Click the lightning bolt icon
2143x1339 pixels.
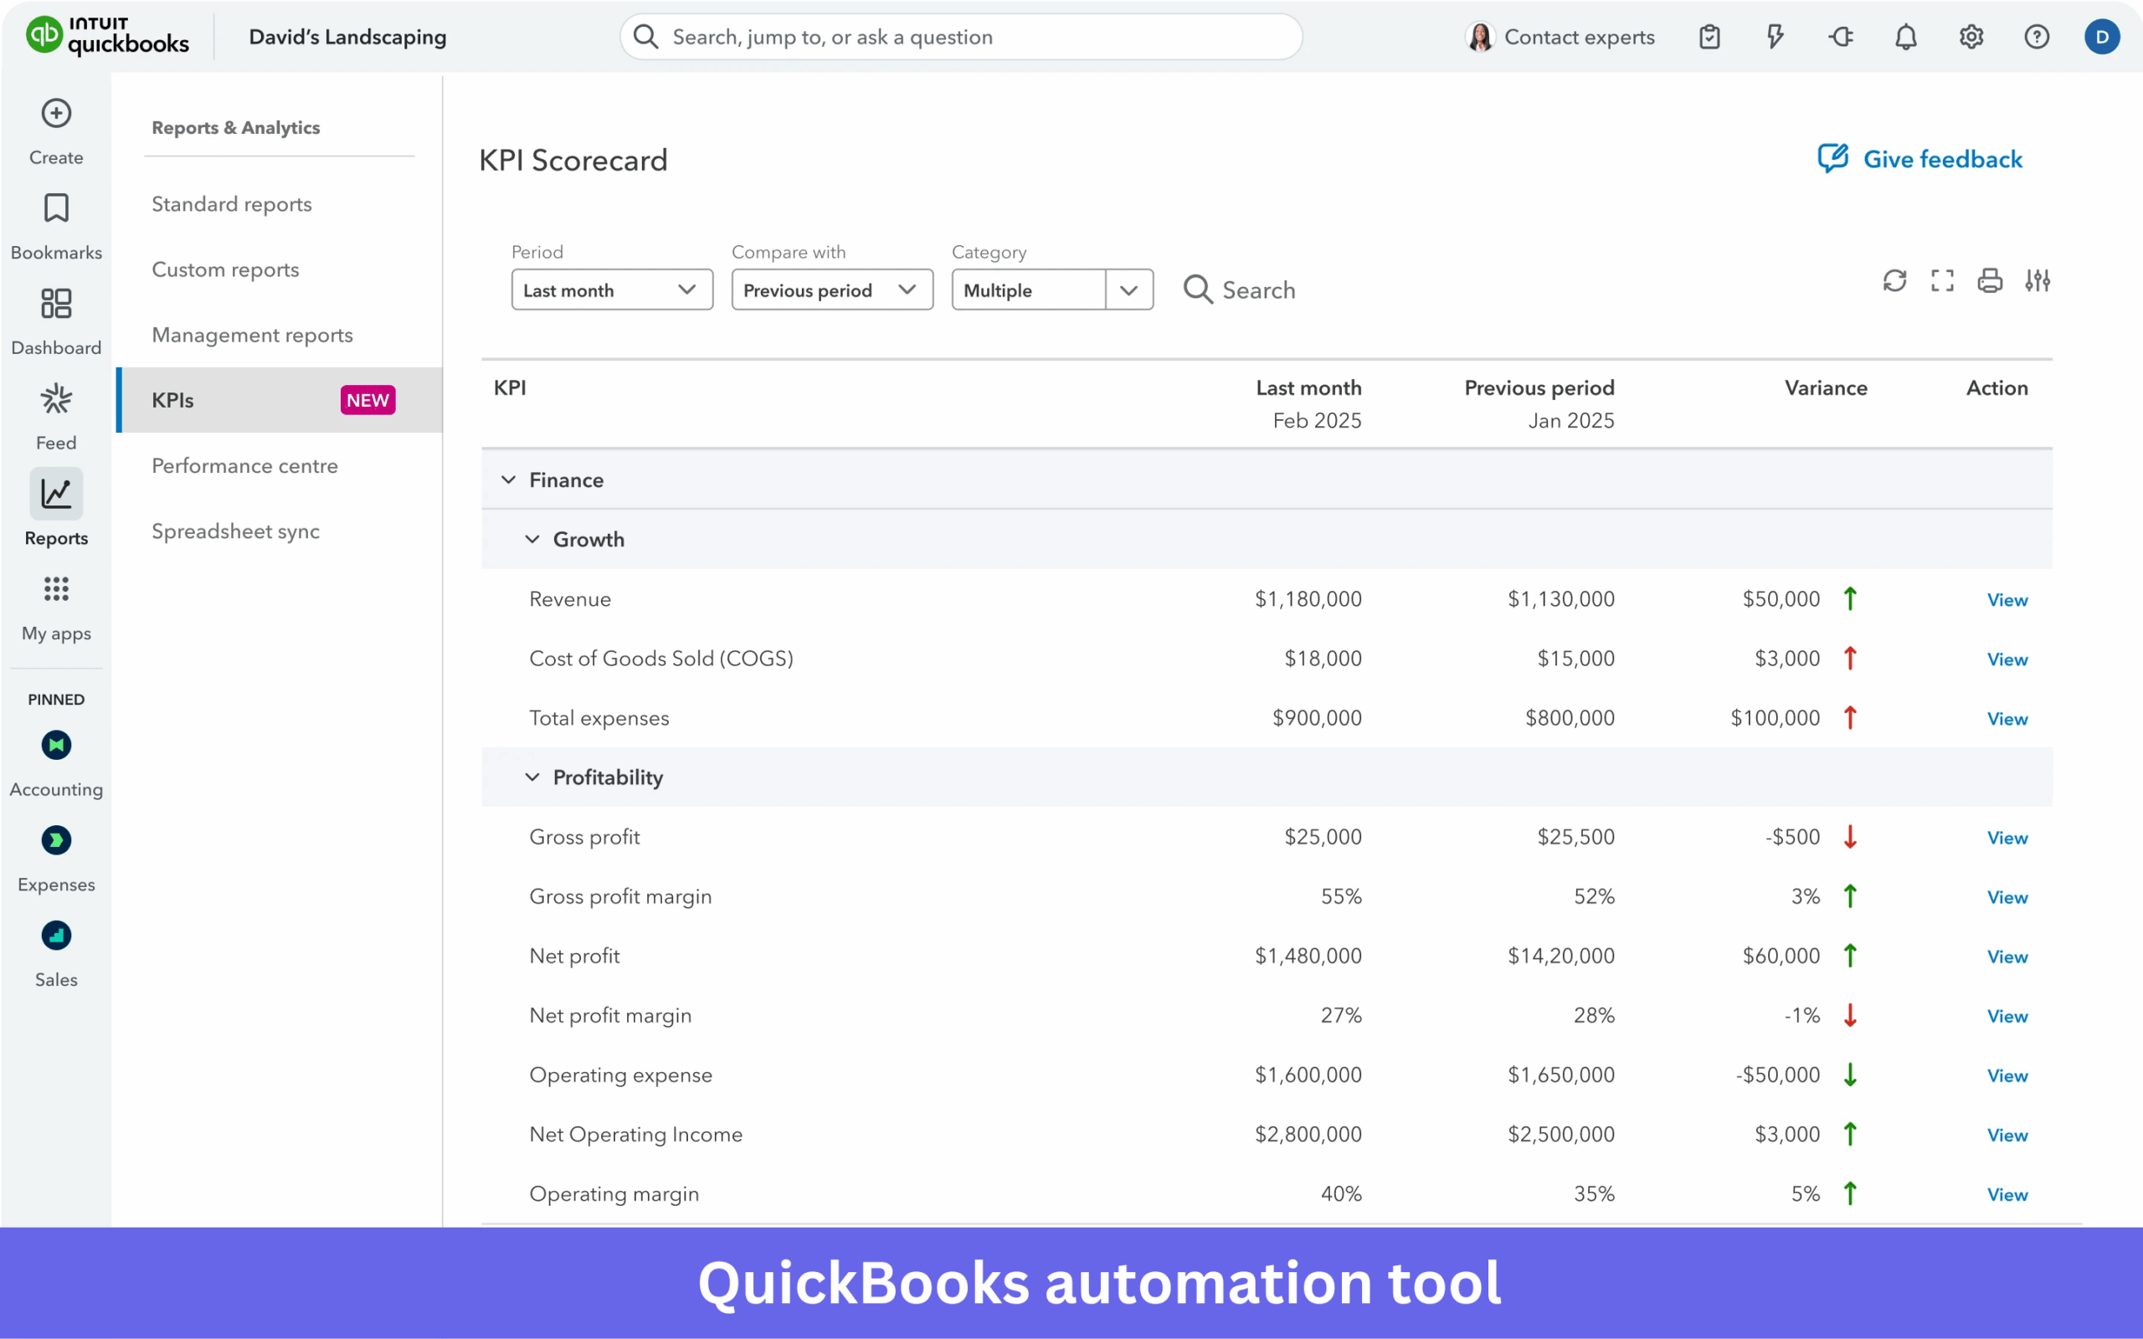click(1775, 37)
